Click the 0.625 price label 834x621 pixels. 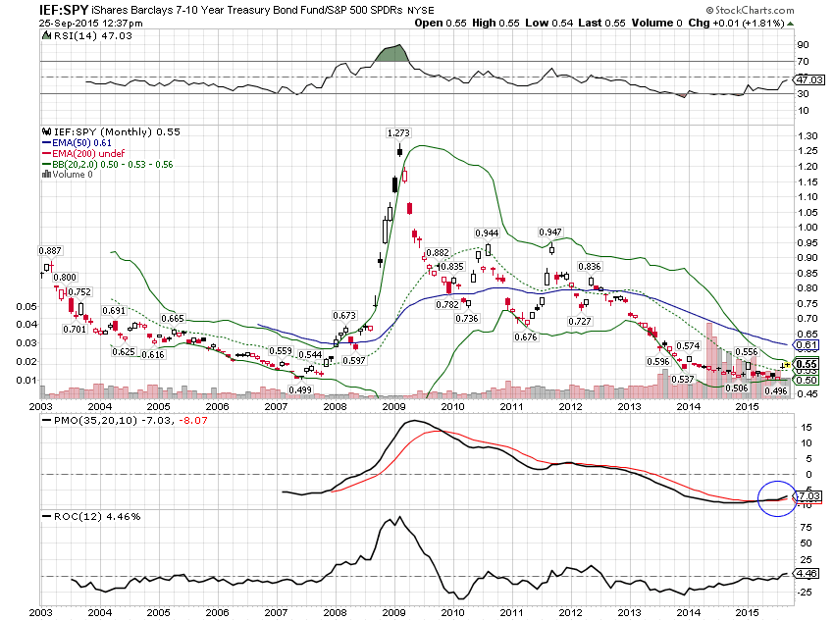point(124,351)
